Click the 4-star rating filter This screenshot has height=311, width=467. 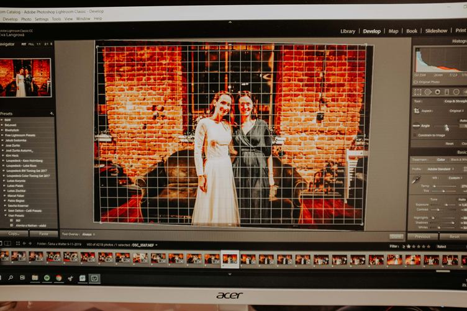click(x=424, y=246)
